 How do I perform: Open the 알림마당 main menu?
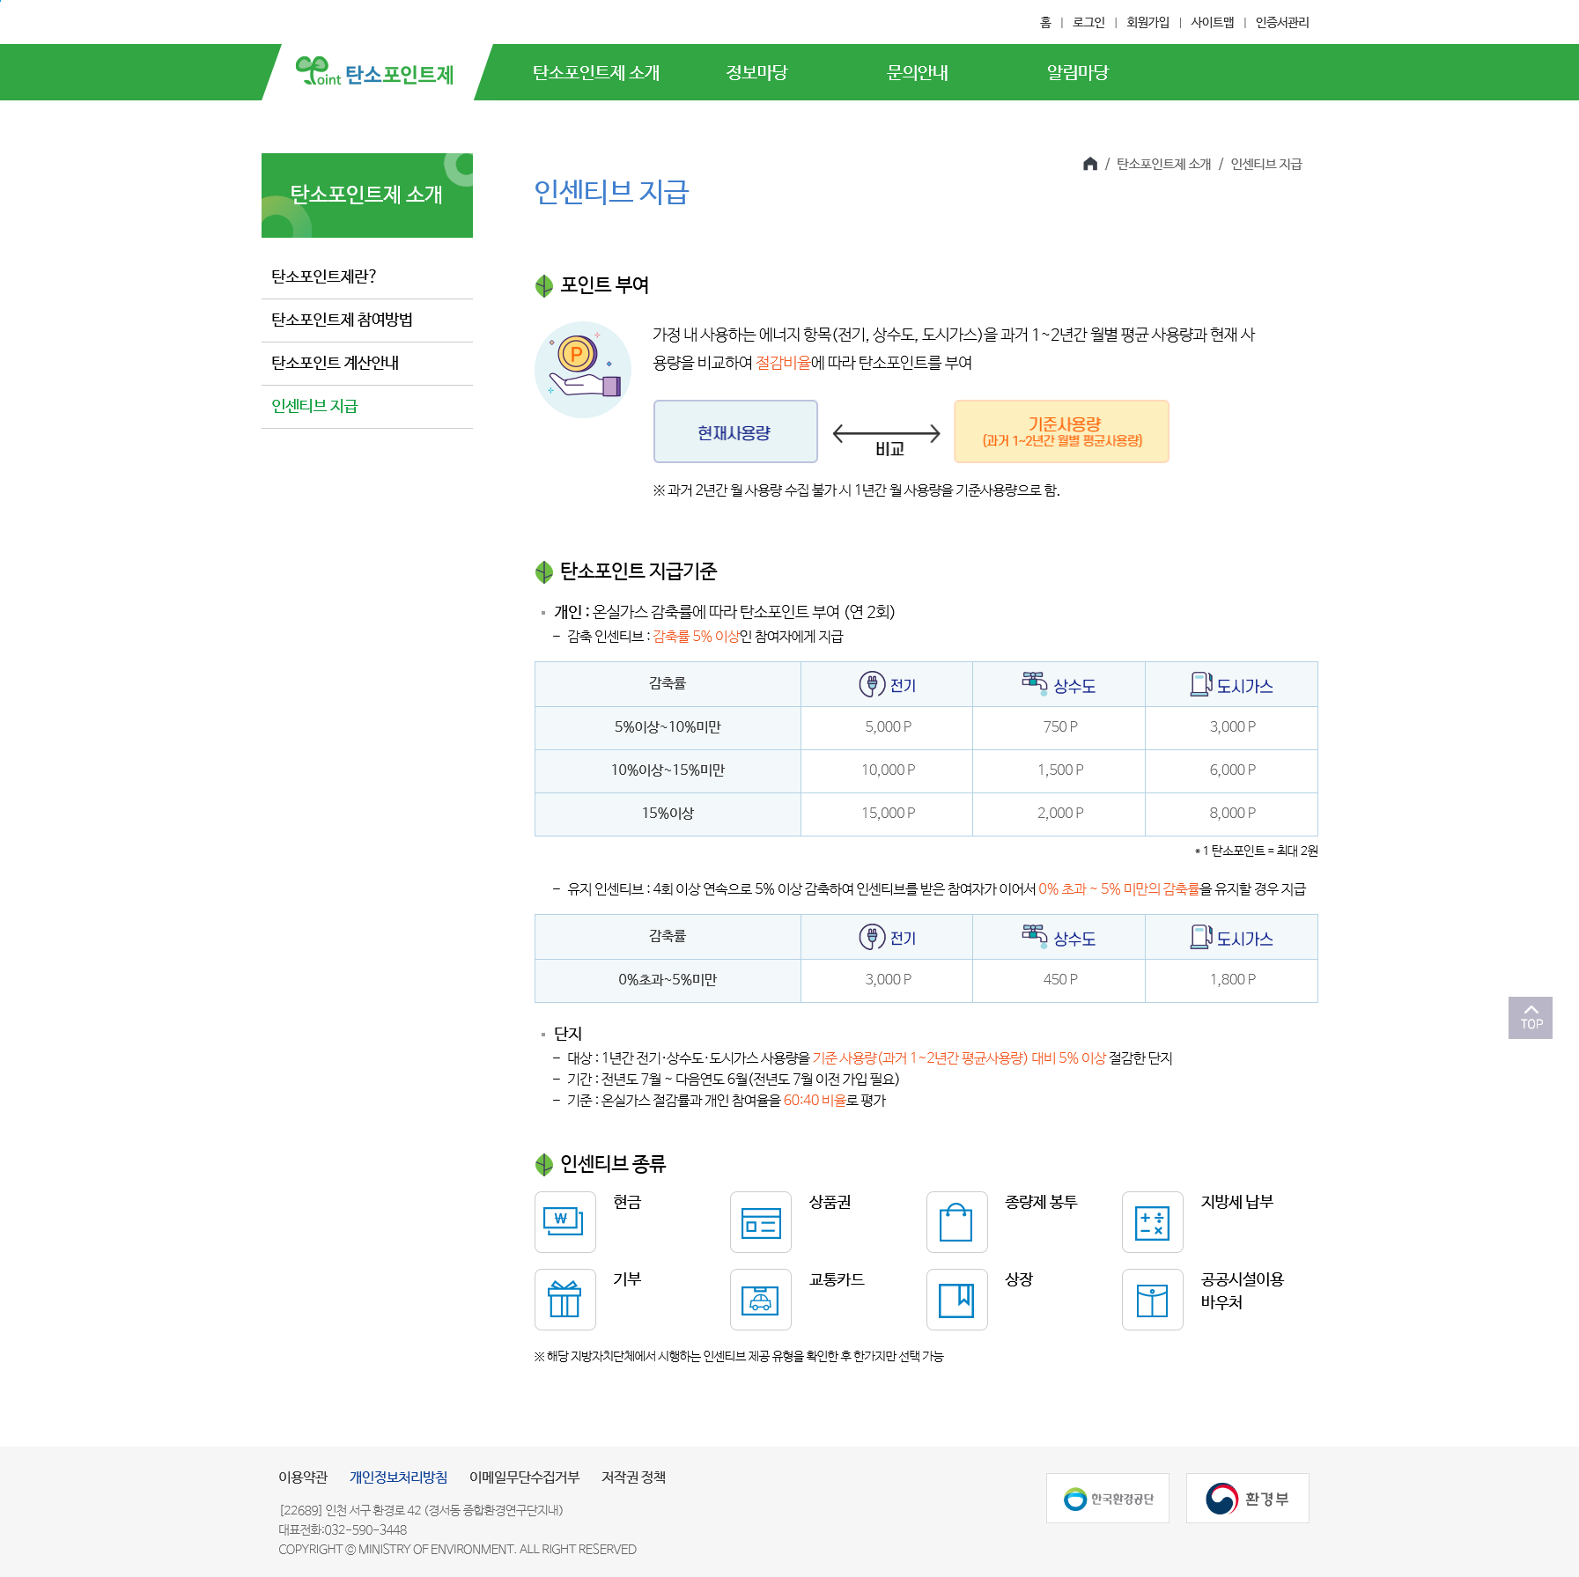(1077, 72)
